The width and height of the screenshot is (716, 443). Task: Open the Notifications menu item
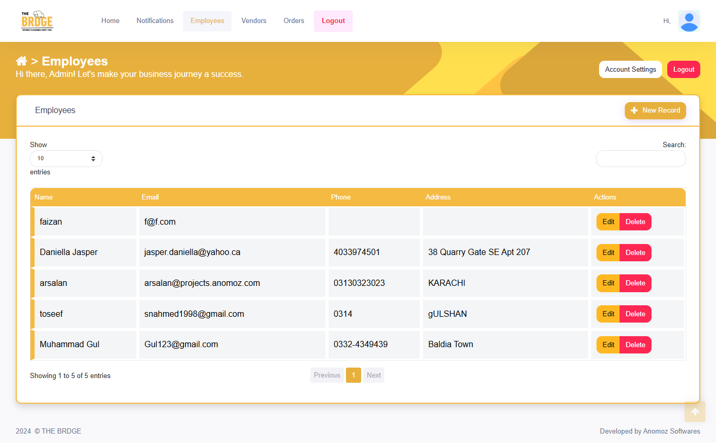coord(155,21)
